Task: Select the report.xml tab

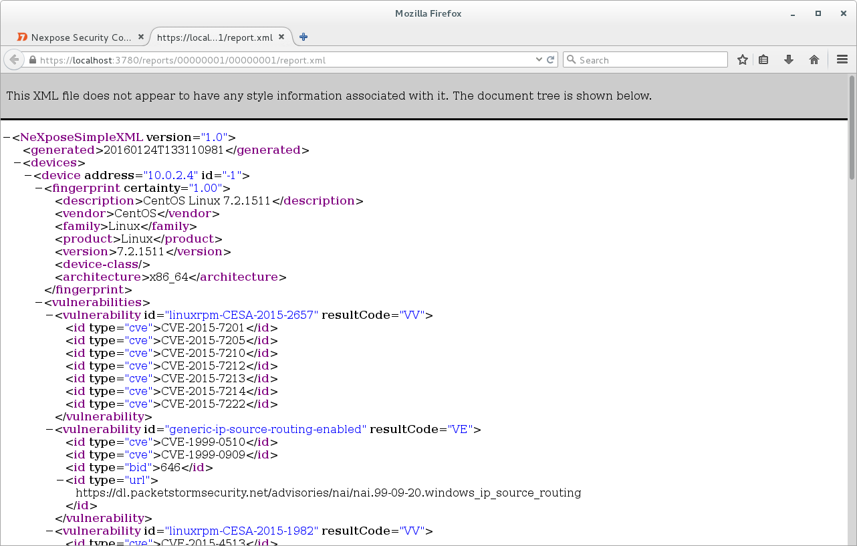Action: pyautogui.click(x=221, y=37)
